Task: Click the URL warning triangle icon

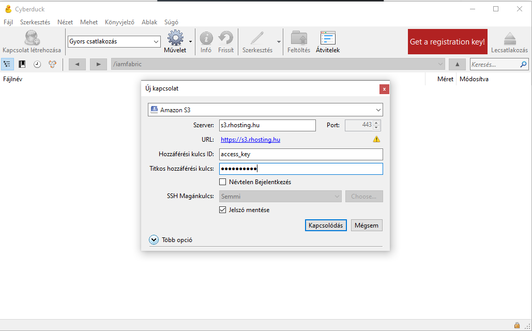Action: [376, 139]
